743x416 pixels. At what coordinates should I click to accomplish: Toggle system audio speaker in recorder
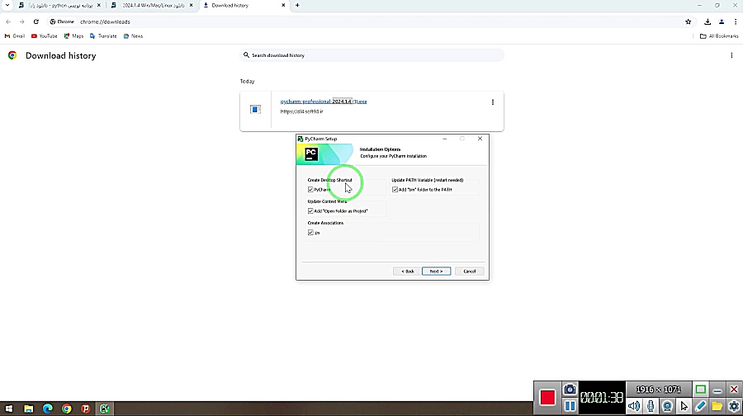coord(634,406)
